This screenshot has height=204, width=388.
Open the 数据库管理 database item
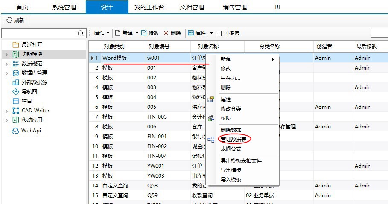pos(34,73)
